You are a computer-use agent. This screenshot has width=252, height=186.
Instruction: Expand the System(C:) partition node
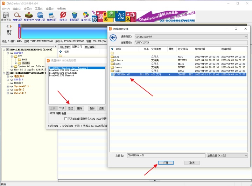[8, 86]
